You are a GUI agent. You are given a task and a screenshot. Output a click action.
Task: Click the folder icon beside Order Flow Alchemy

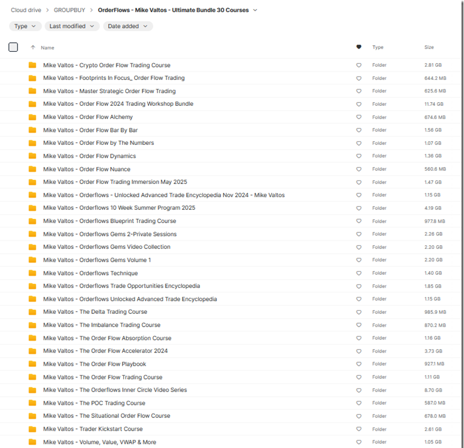[32, 117]
